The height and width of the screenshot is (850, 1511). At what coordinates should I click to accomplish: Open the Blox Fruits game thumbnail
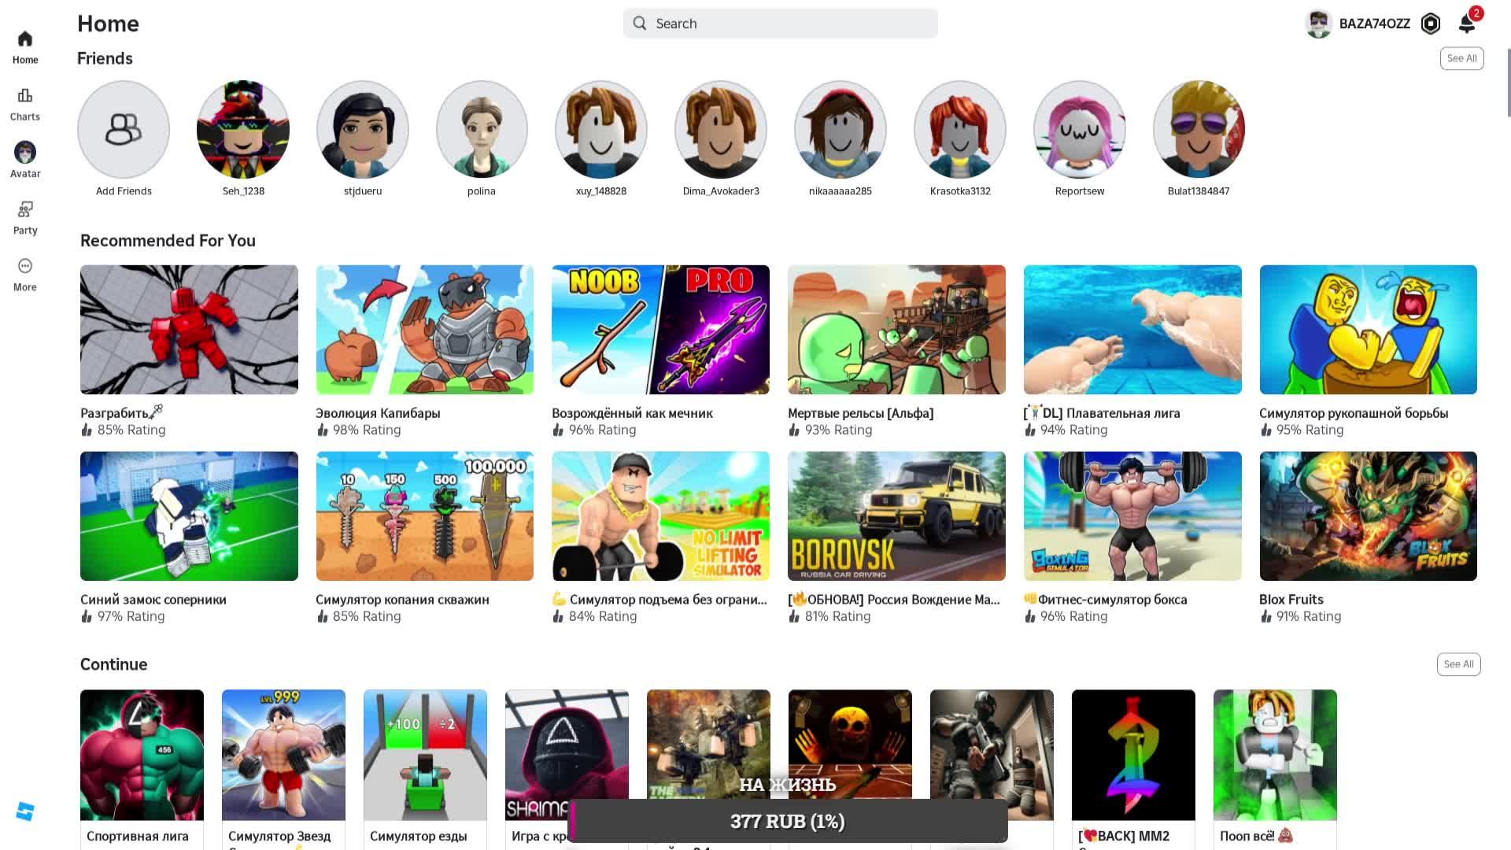1368,516
